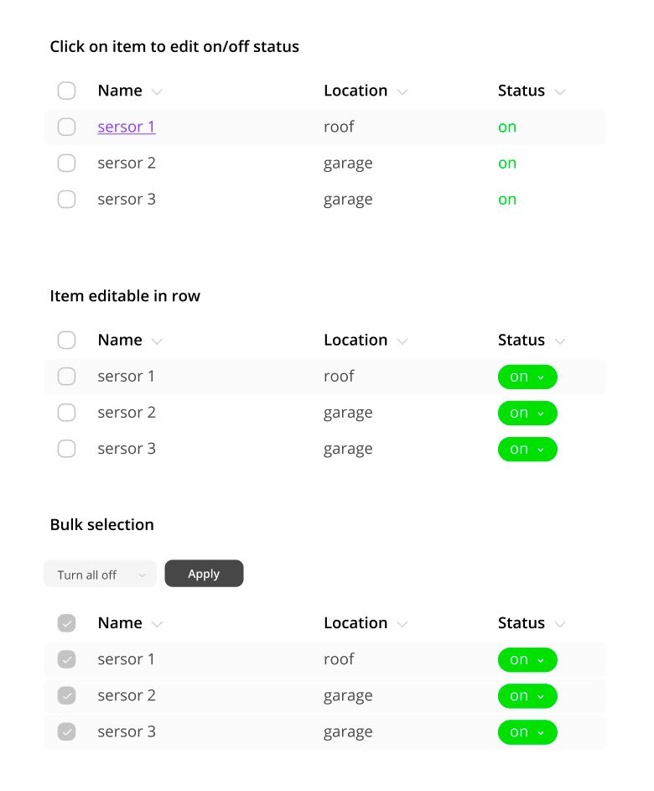The height and width of the screenshot is (791, 654).
Task: Open the Turn all off dropdown
Action: pos(101,574)
